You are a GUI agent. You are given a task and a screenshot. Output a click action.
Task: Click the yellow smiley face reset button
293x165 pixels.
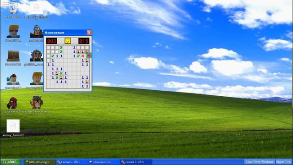click(x=68, y=41)
